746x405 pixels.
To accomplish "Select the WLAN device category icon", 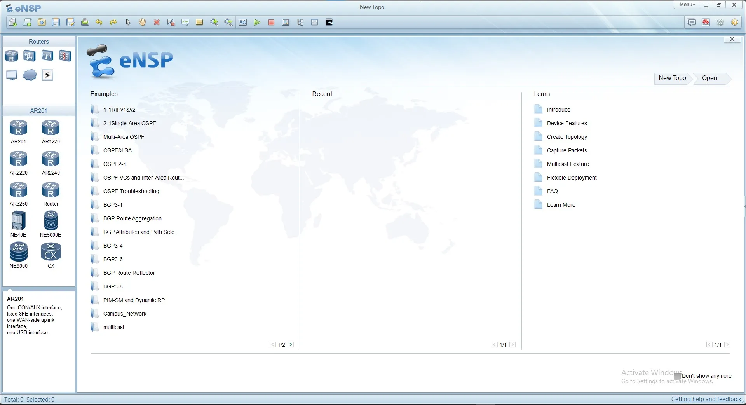I will coord(47,56).
